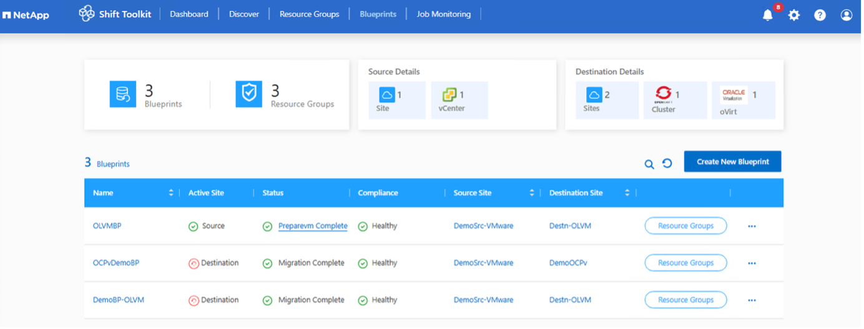Open the notifications bell icon
Viewport: 864px width, 329px height.
768,15
